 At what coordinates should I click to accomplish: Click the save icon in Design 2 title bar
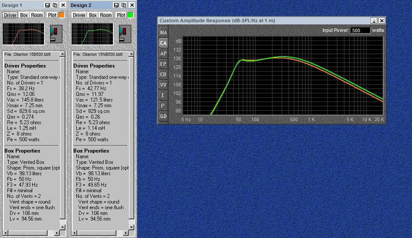pos(116,5)
